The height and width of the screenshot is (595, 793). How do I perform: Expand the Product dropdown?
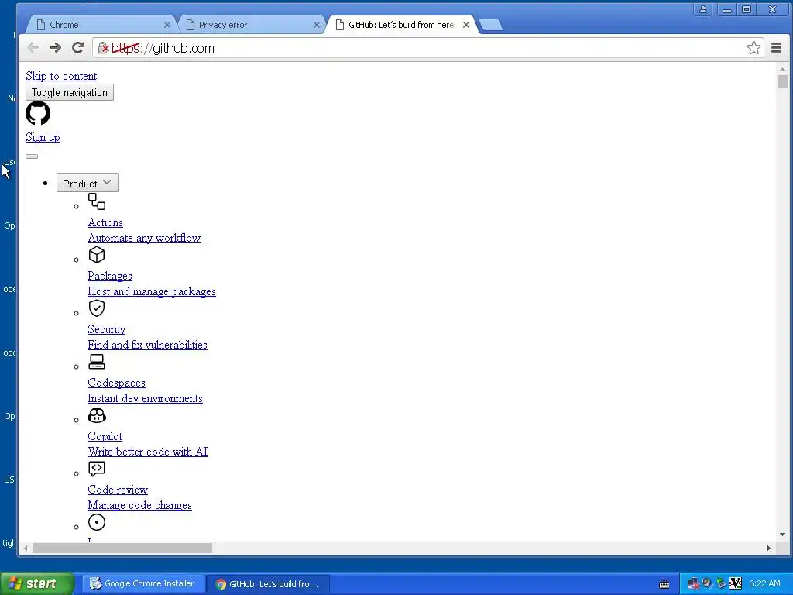(88, 183)
